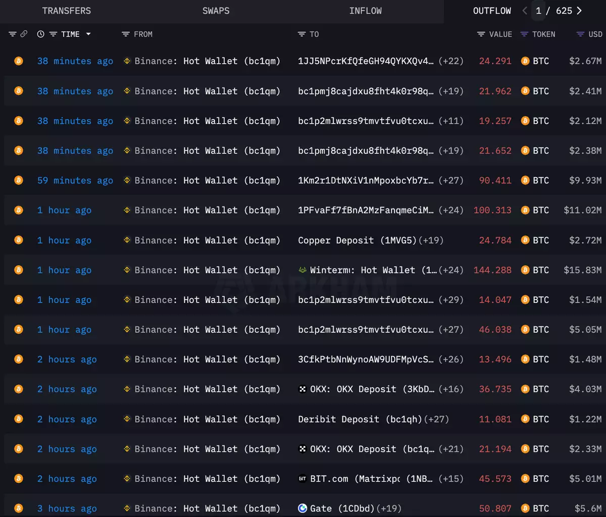The image size is (606, 517).
Task: Click the BIT.com logo icon
Action: pyautogui.click(x=302, y=479)
